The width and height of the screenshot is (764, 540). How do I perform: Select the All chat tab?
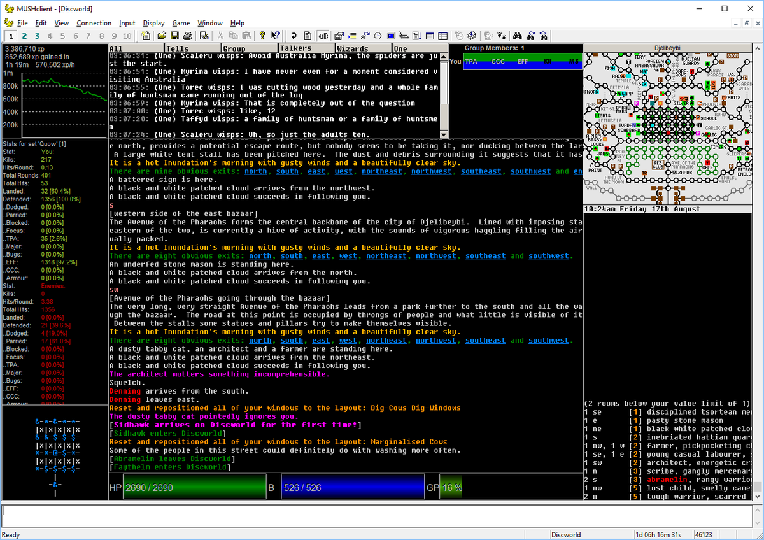tap(136, 48)
